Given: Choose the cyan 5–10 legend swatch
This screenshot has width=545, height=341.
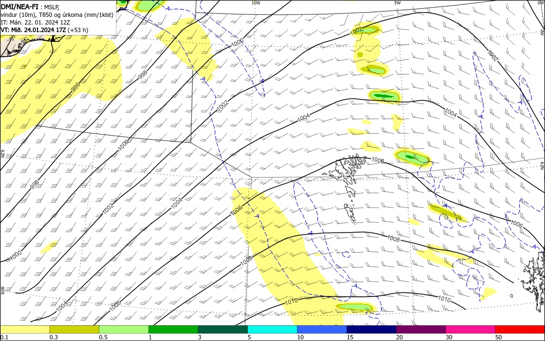Looking at the screenshot, I should pyautogui.click(x=272, y=330).
